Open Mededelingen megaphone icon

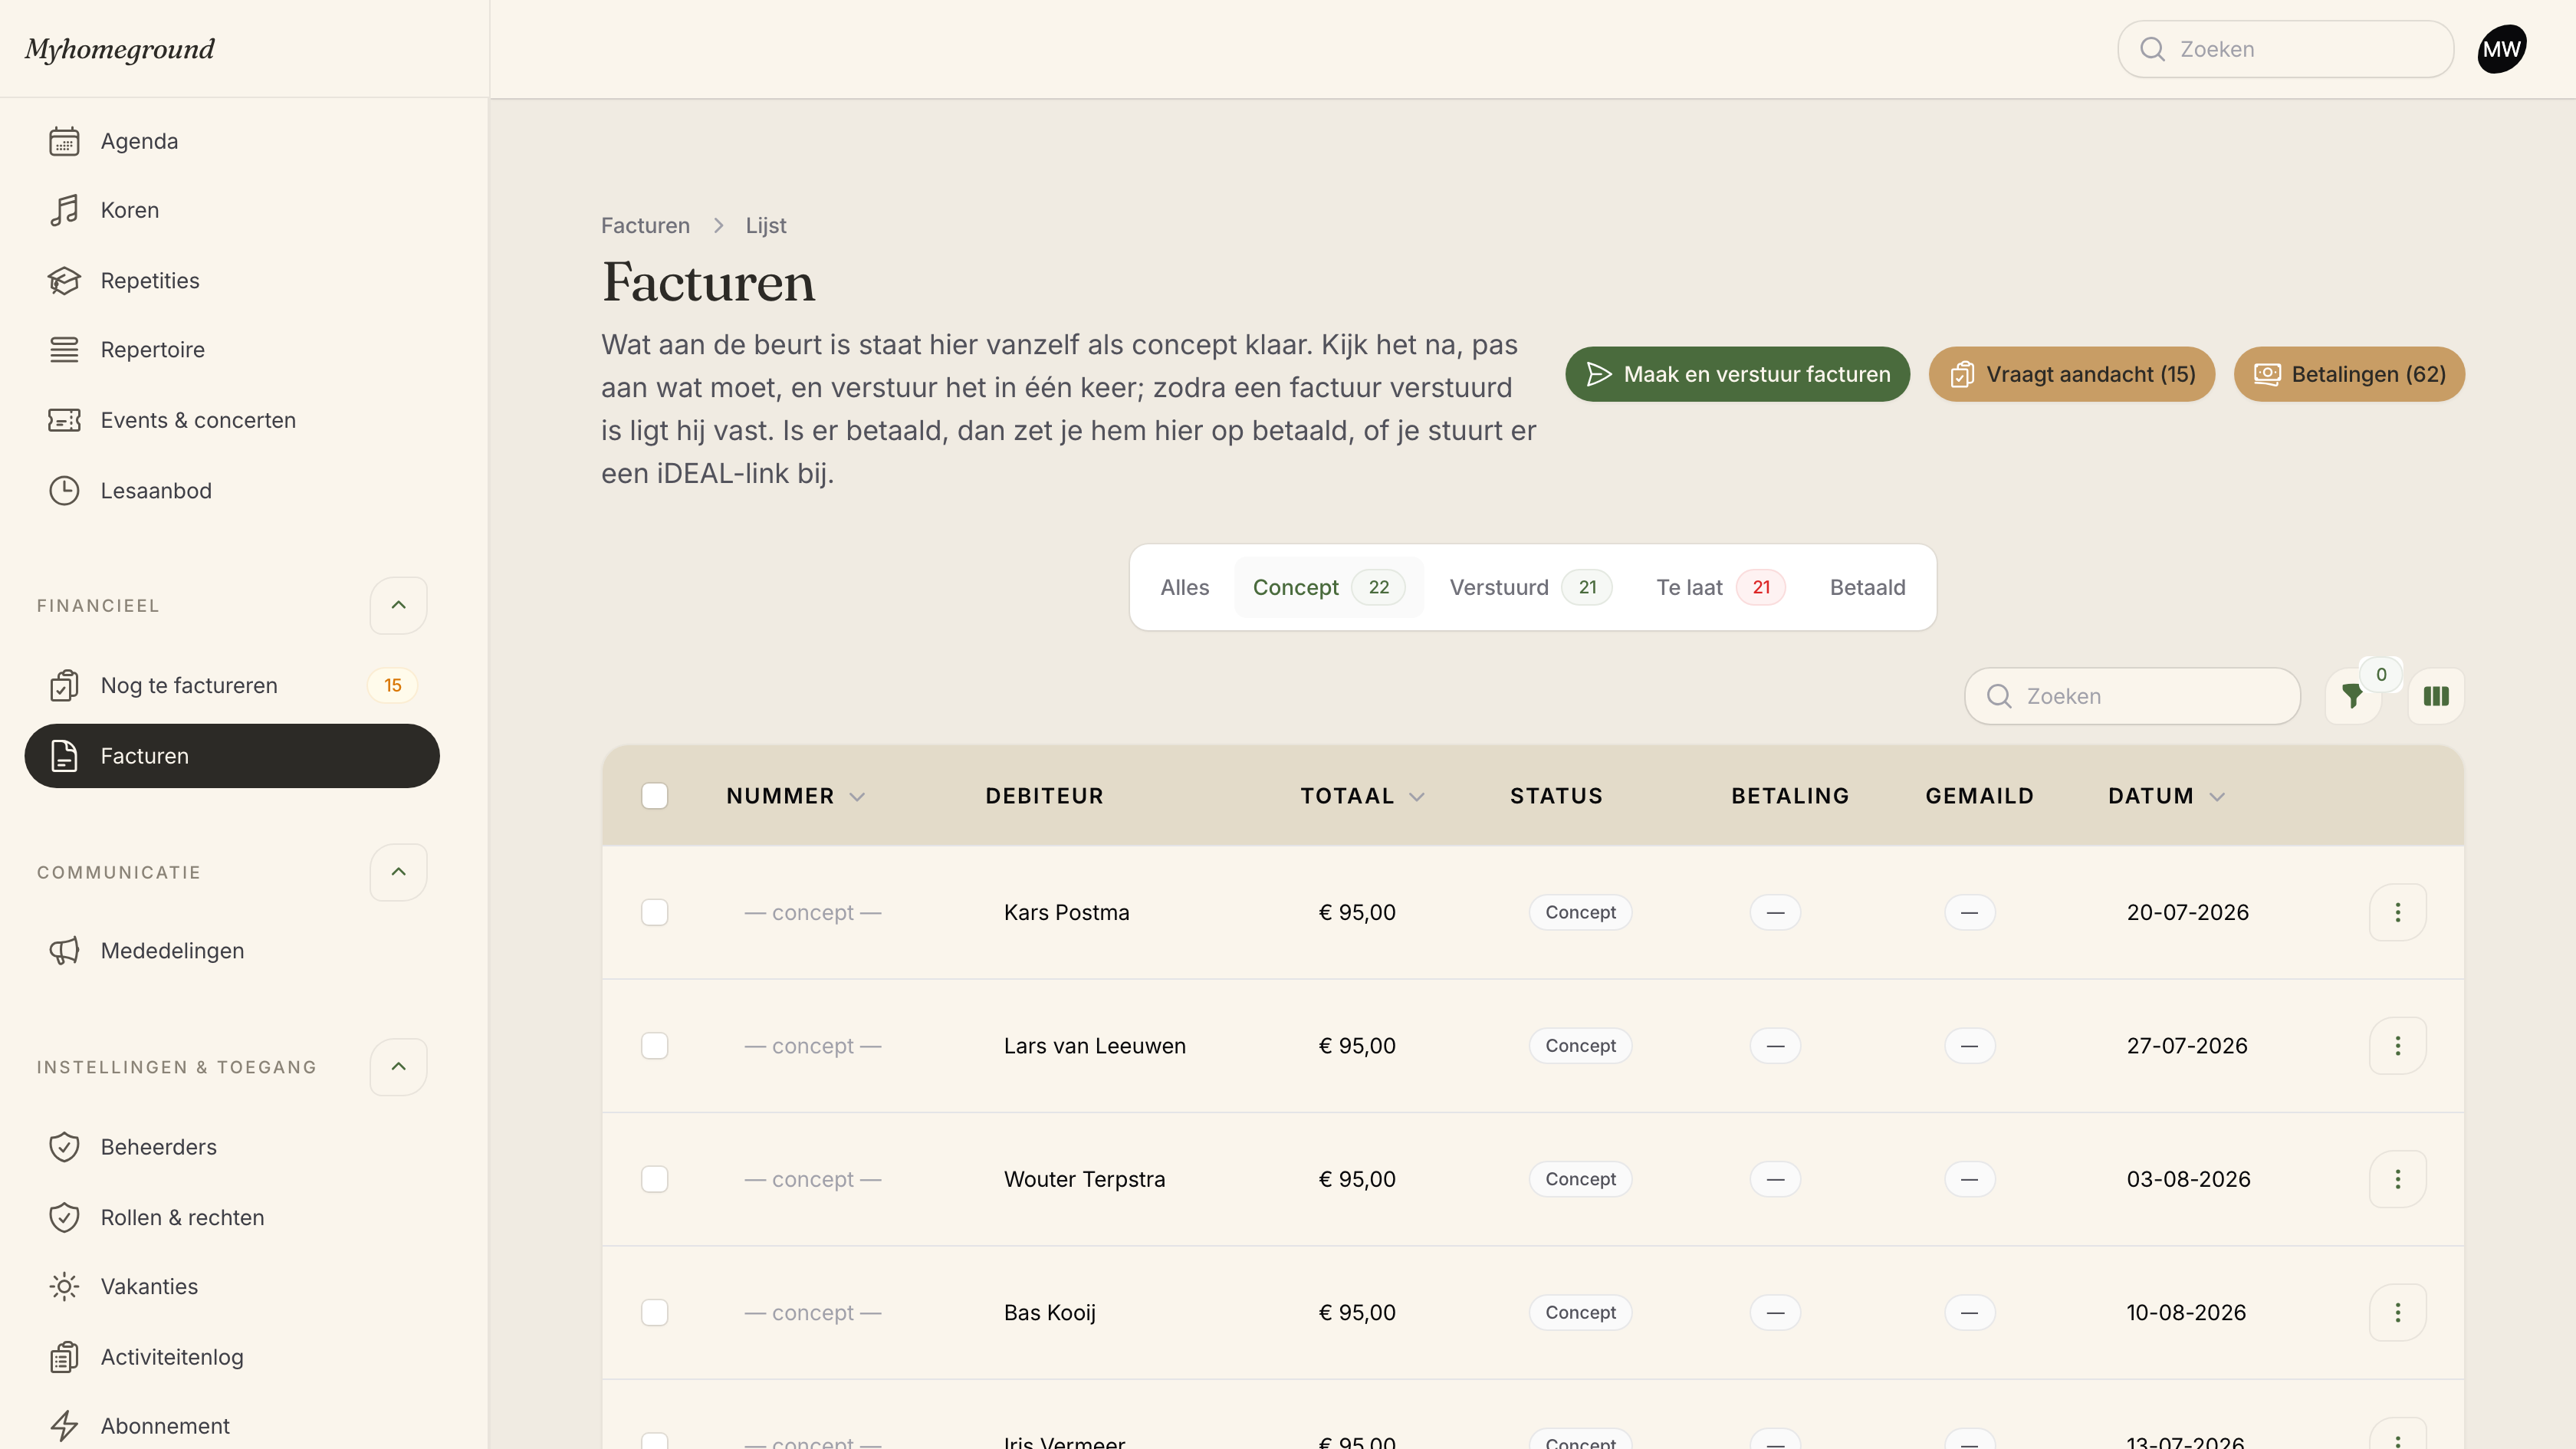click(64, 951)
